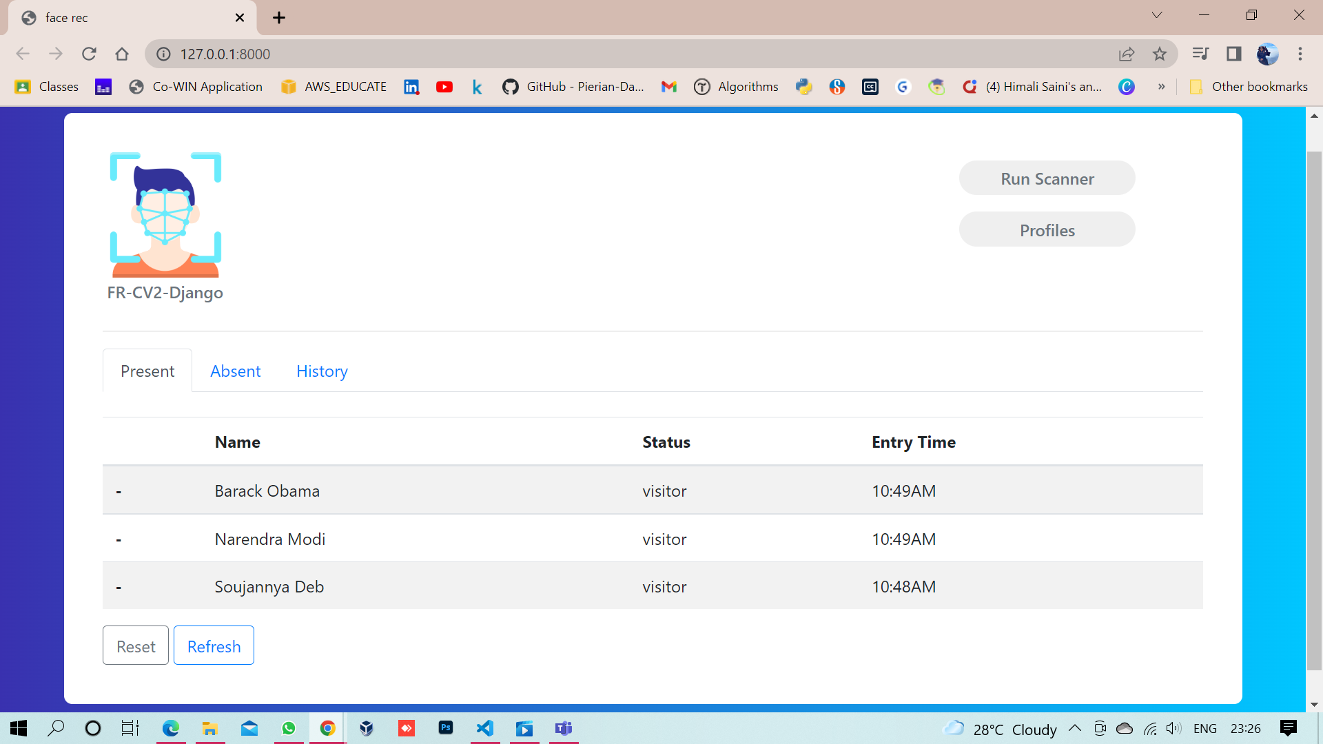Click the share icon in the address bar
The height and width of the screenshot is (744, 1323).
[1127, 54]
